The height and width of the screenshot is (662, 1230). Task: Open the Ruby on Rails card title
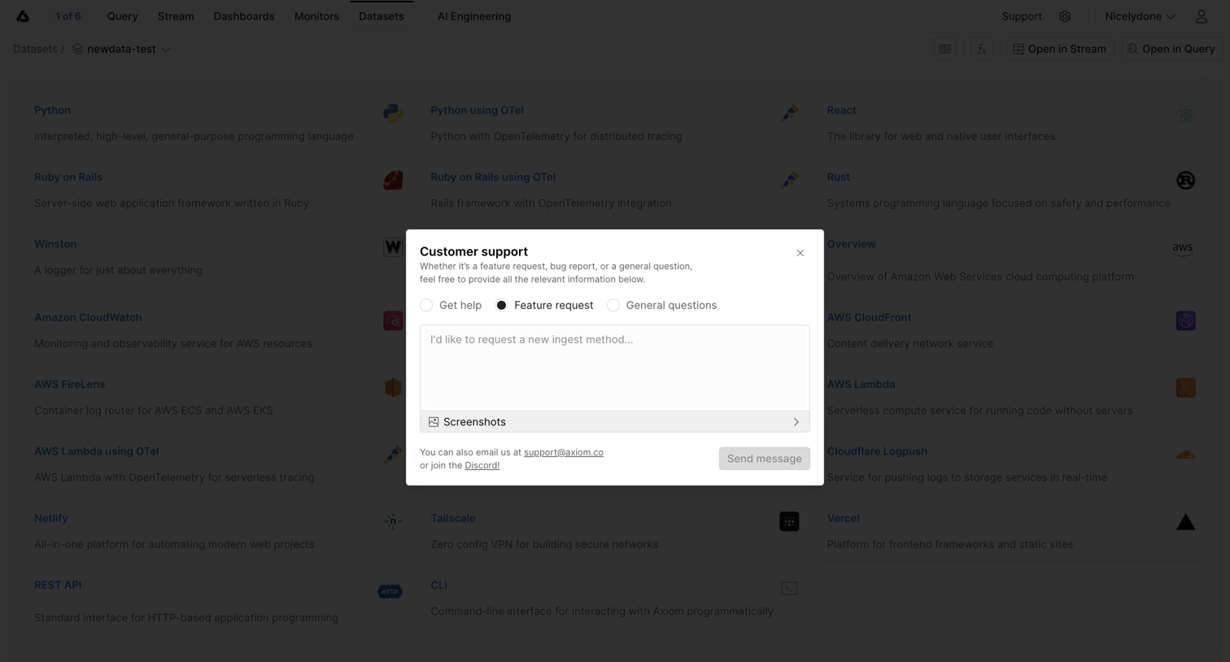click(x=68, y=176)
